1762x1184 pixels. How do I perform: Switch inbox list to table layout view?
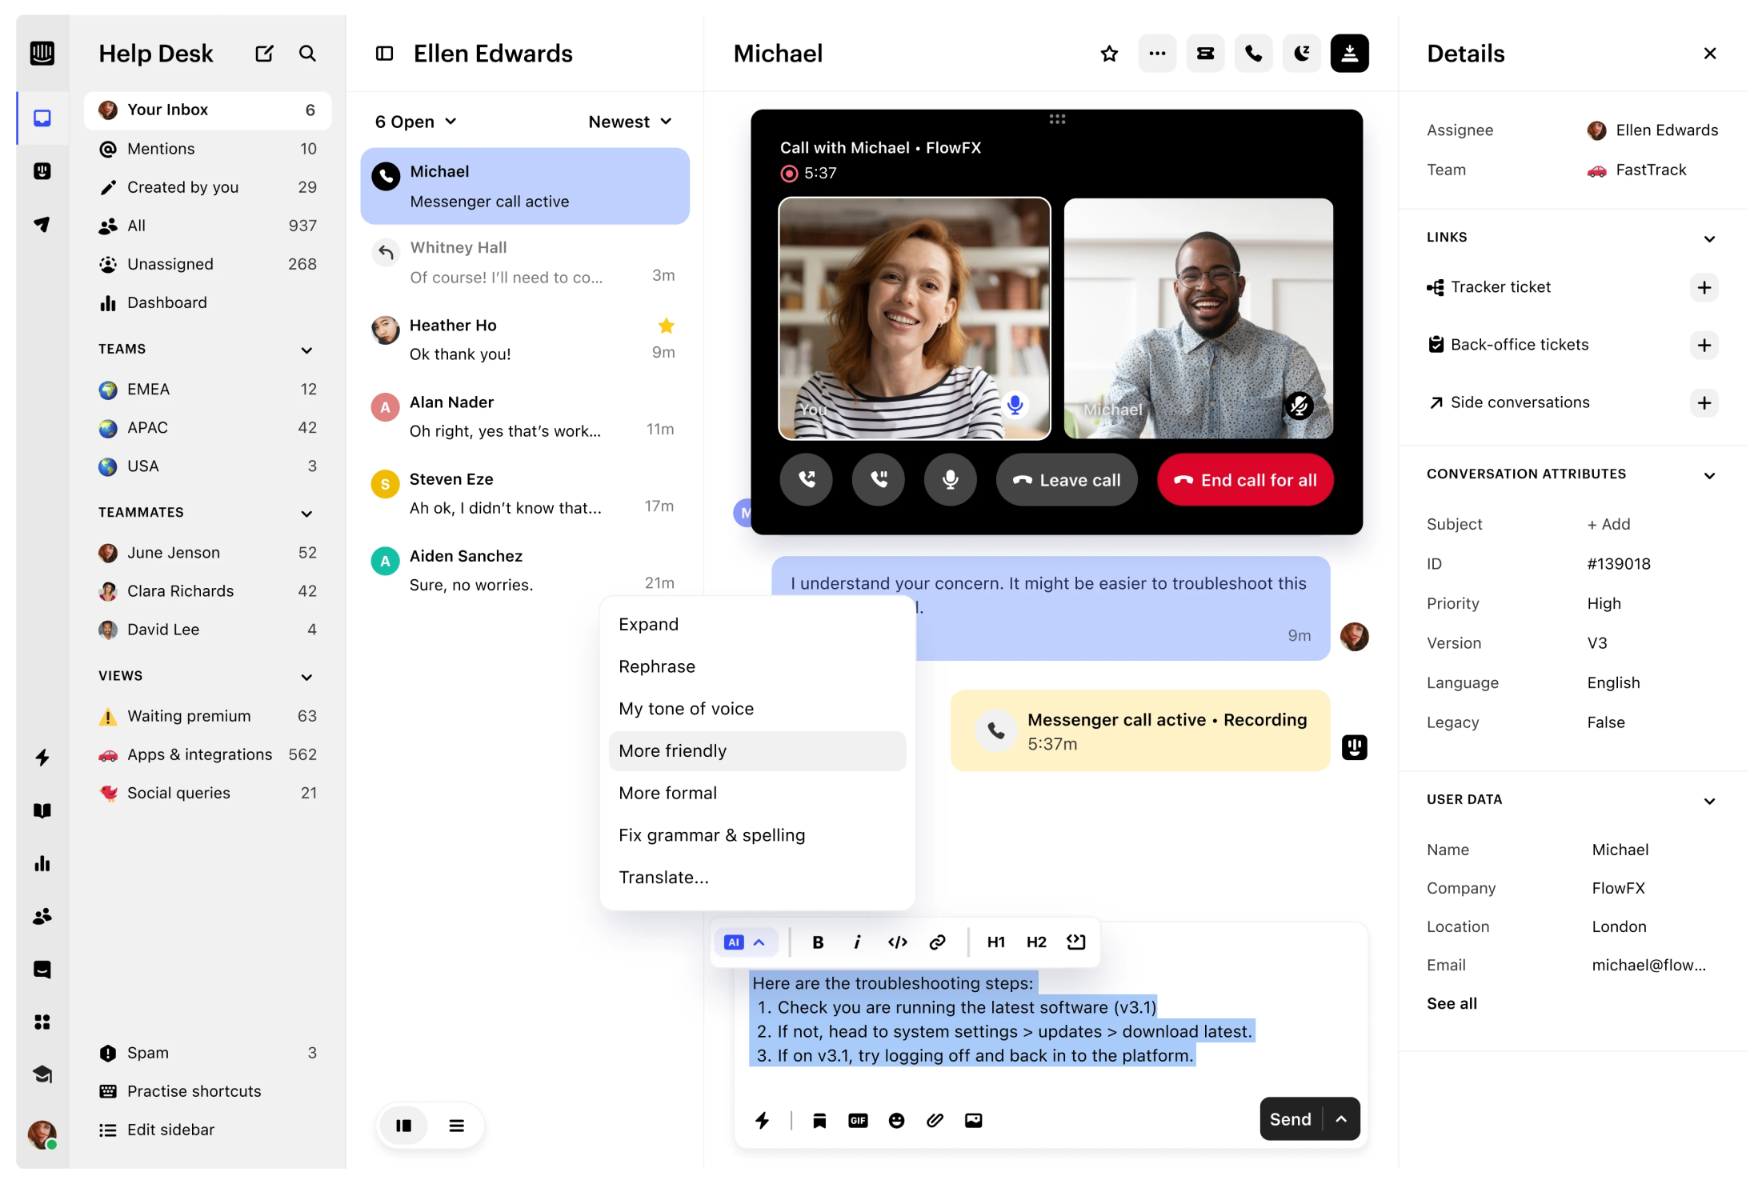click(456, 1125)
